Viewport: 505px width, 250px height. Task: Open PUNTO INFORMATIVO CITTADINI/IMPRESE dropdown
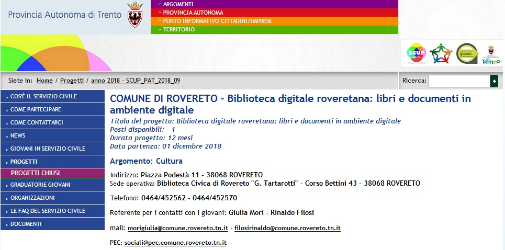pyautogui.click(x=274, y=21)
